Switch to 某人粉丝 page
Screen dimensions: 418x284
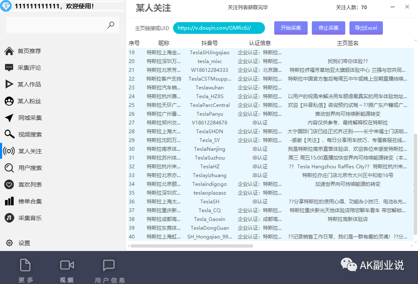click(29, 101)
